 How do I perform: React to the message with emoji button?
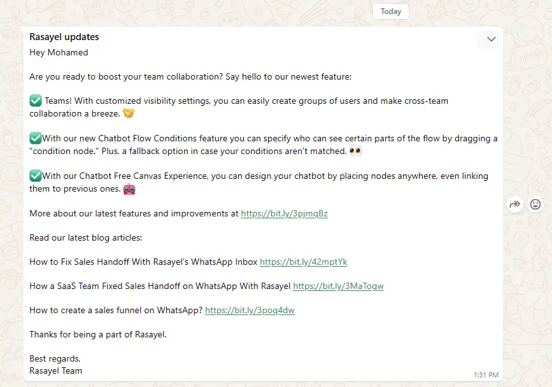pos(535,204)
